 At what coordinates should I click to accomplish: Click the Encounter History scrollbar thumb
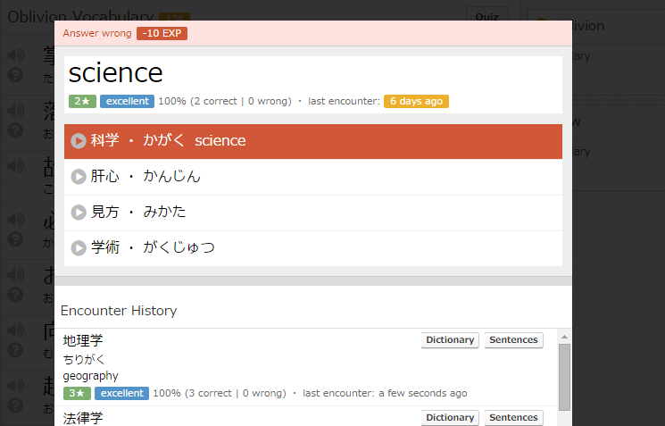(x=564, y=375)
